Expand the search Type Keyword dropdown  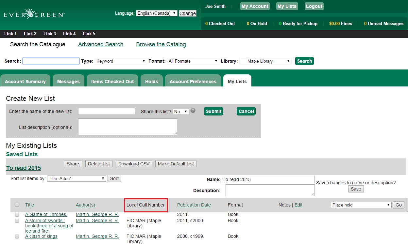tap(121, 61)
